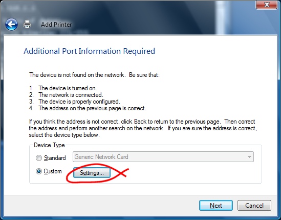Cancel the printer setup wizard
281x220 pixels.
click(x=254, y=206)
